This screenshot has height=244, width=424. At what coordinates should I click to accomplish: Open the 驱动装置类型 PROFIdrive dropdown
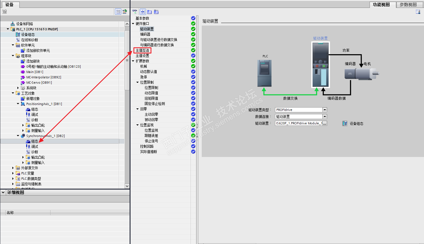(325, 110)
